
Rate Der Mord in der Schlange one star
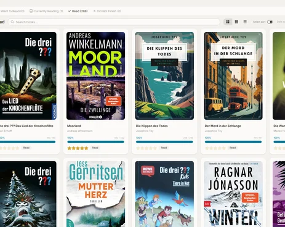point(207,148)
